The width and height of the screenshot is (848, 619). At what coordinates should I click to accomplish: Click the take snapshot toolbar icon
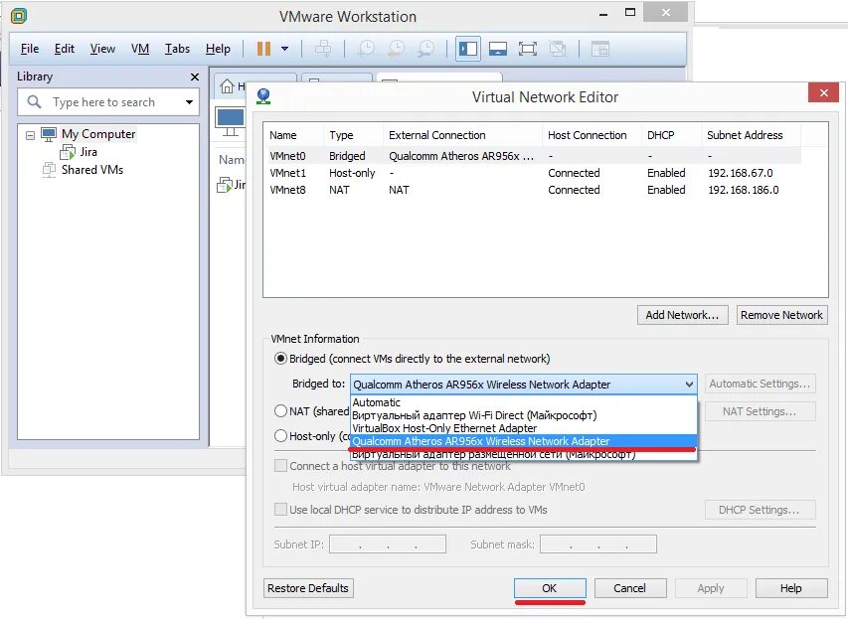coord(366,49)
